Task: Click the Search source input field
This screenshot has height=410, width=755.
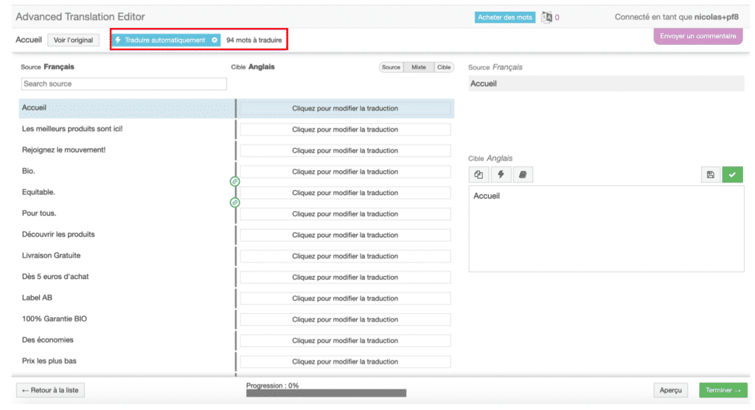Action: tap(124, 84)
